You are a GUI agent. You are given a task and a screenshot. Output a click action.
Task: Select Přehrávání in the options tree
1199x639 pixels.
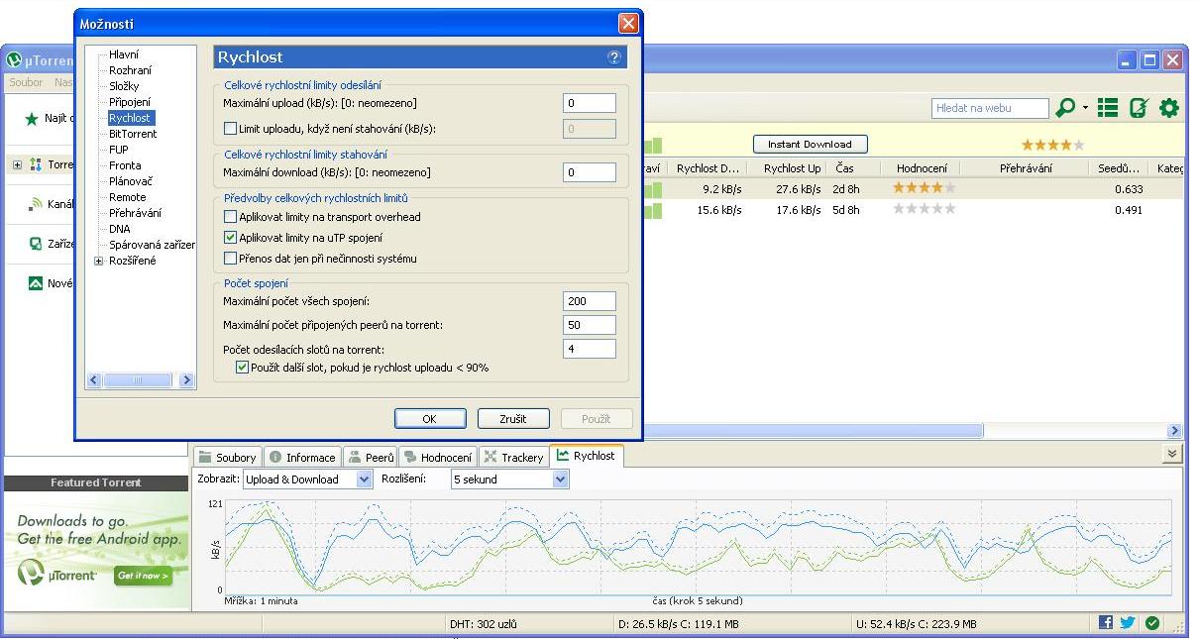pyautogui.click(x=135, y=213)
